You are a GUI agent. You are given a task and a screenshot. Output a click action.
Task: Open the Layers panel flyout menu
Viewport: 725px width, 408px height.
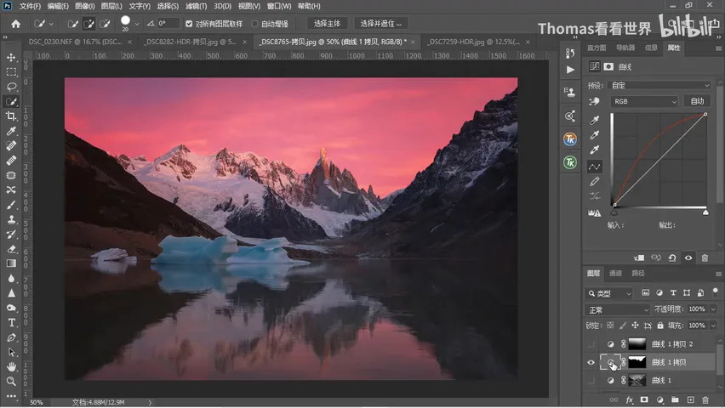tap(718, 274)
